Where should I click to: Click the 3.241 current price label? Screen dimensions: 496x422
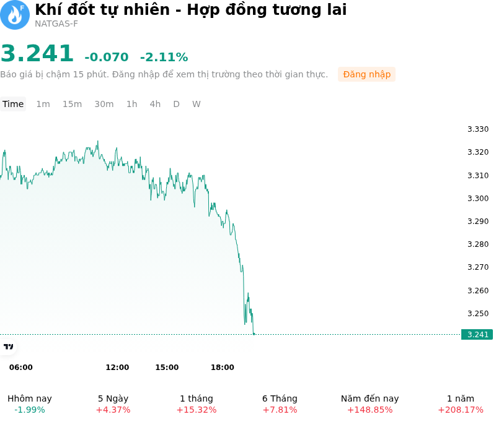tap(477, 334)
